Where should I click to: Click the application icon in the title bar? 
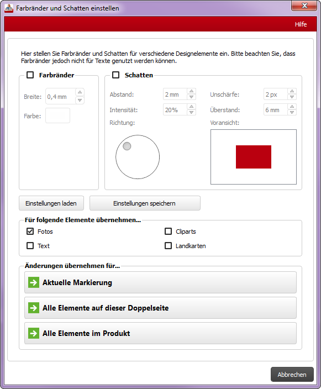coord(9,8)
